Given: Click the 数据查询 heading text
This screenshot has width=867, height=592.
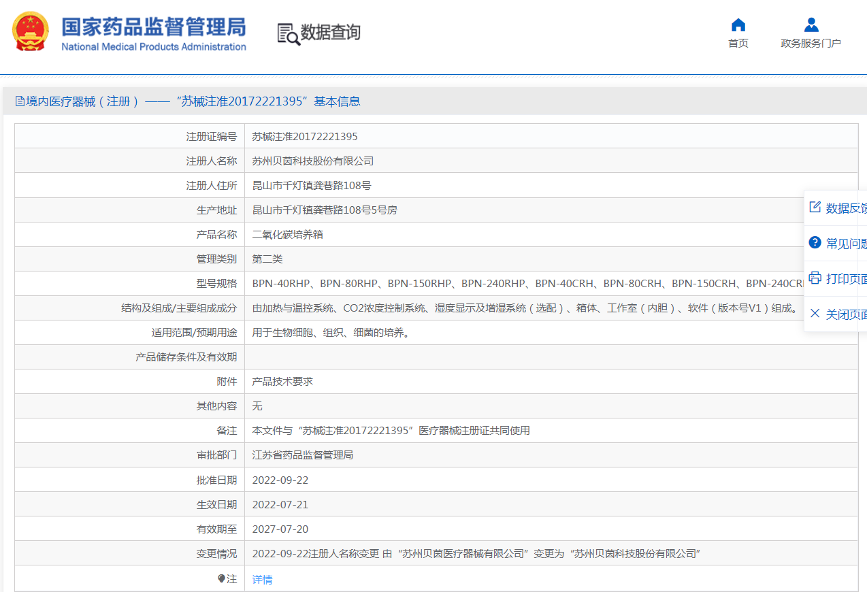Looking at the screenshot, I should (x=331, y=32).
